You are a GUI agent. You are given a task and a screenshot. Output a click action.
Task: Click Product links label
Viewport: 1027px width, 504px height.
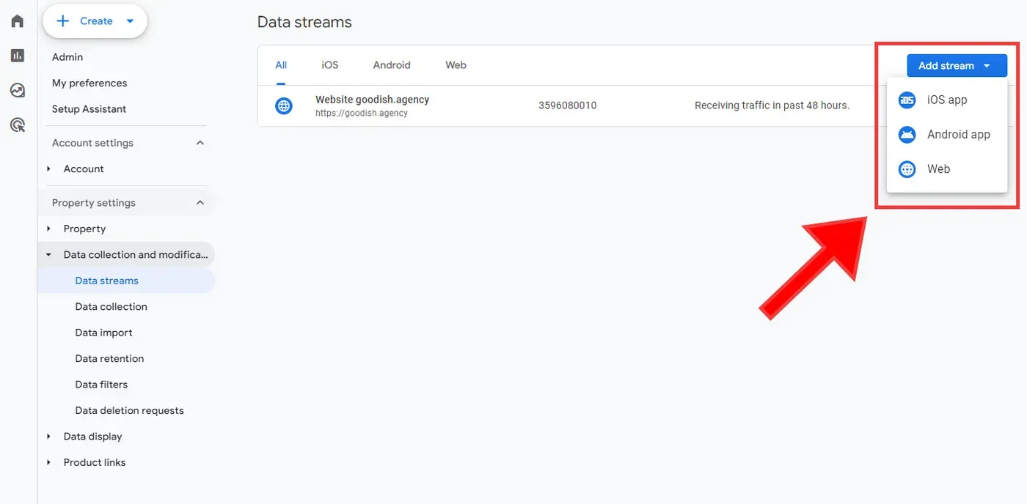95,463
